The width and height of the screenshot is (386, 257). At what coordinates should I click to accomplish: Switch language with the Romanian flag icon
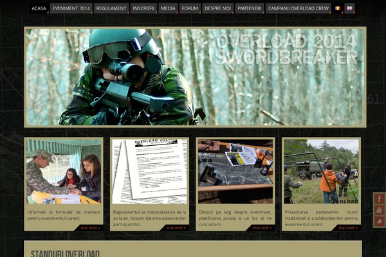pos(338,8)
